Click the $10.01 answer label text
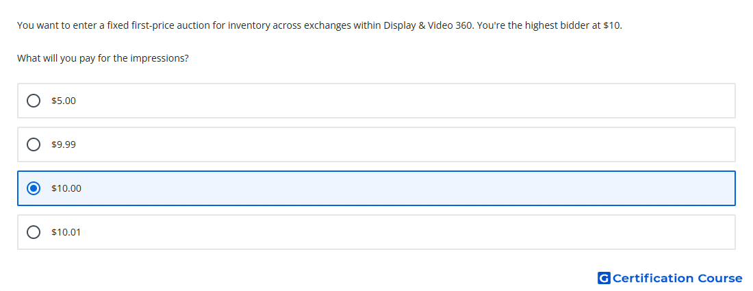This screenshot has width=753, height=291. coord(66,232)
